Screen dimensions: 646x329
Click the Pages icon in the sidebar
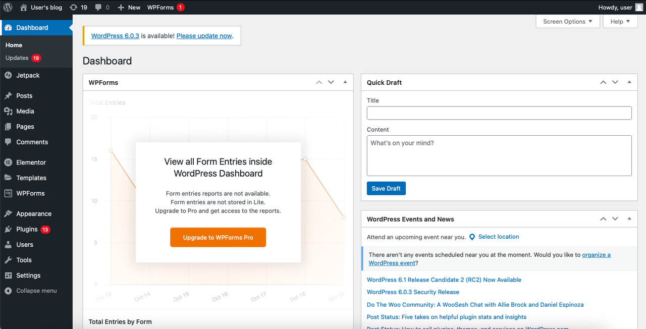click(8, 127)
